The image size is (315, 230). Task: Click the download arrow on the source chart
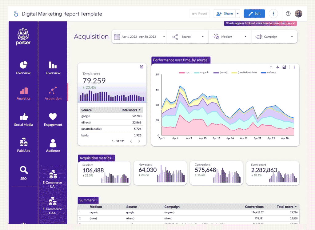click(278, 67)
